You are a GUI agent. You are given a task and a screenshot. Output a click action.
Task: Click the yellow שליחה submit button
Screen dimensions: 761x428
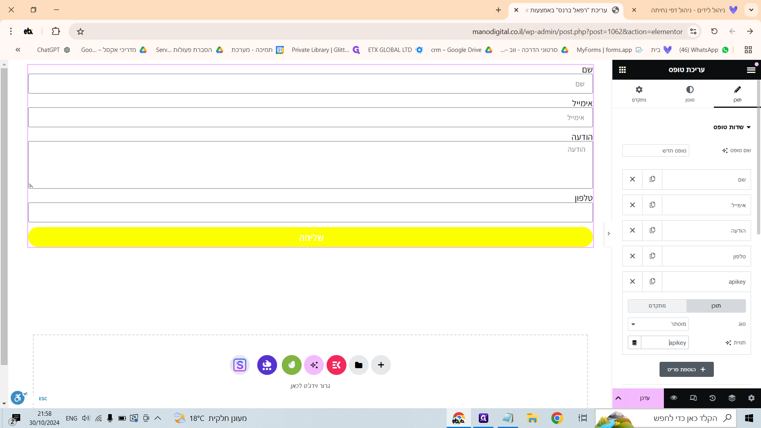[310, 237]
